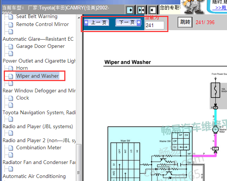Click the tree panel scrollbar thumb
Image resolution: width=227 pixels, height=181 pixels.
[x=79, y=163]
